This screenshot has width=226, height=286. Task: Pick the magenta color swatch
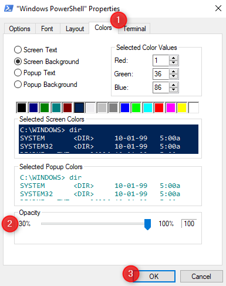(171, 107)
